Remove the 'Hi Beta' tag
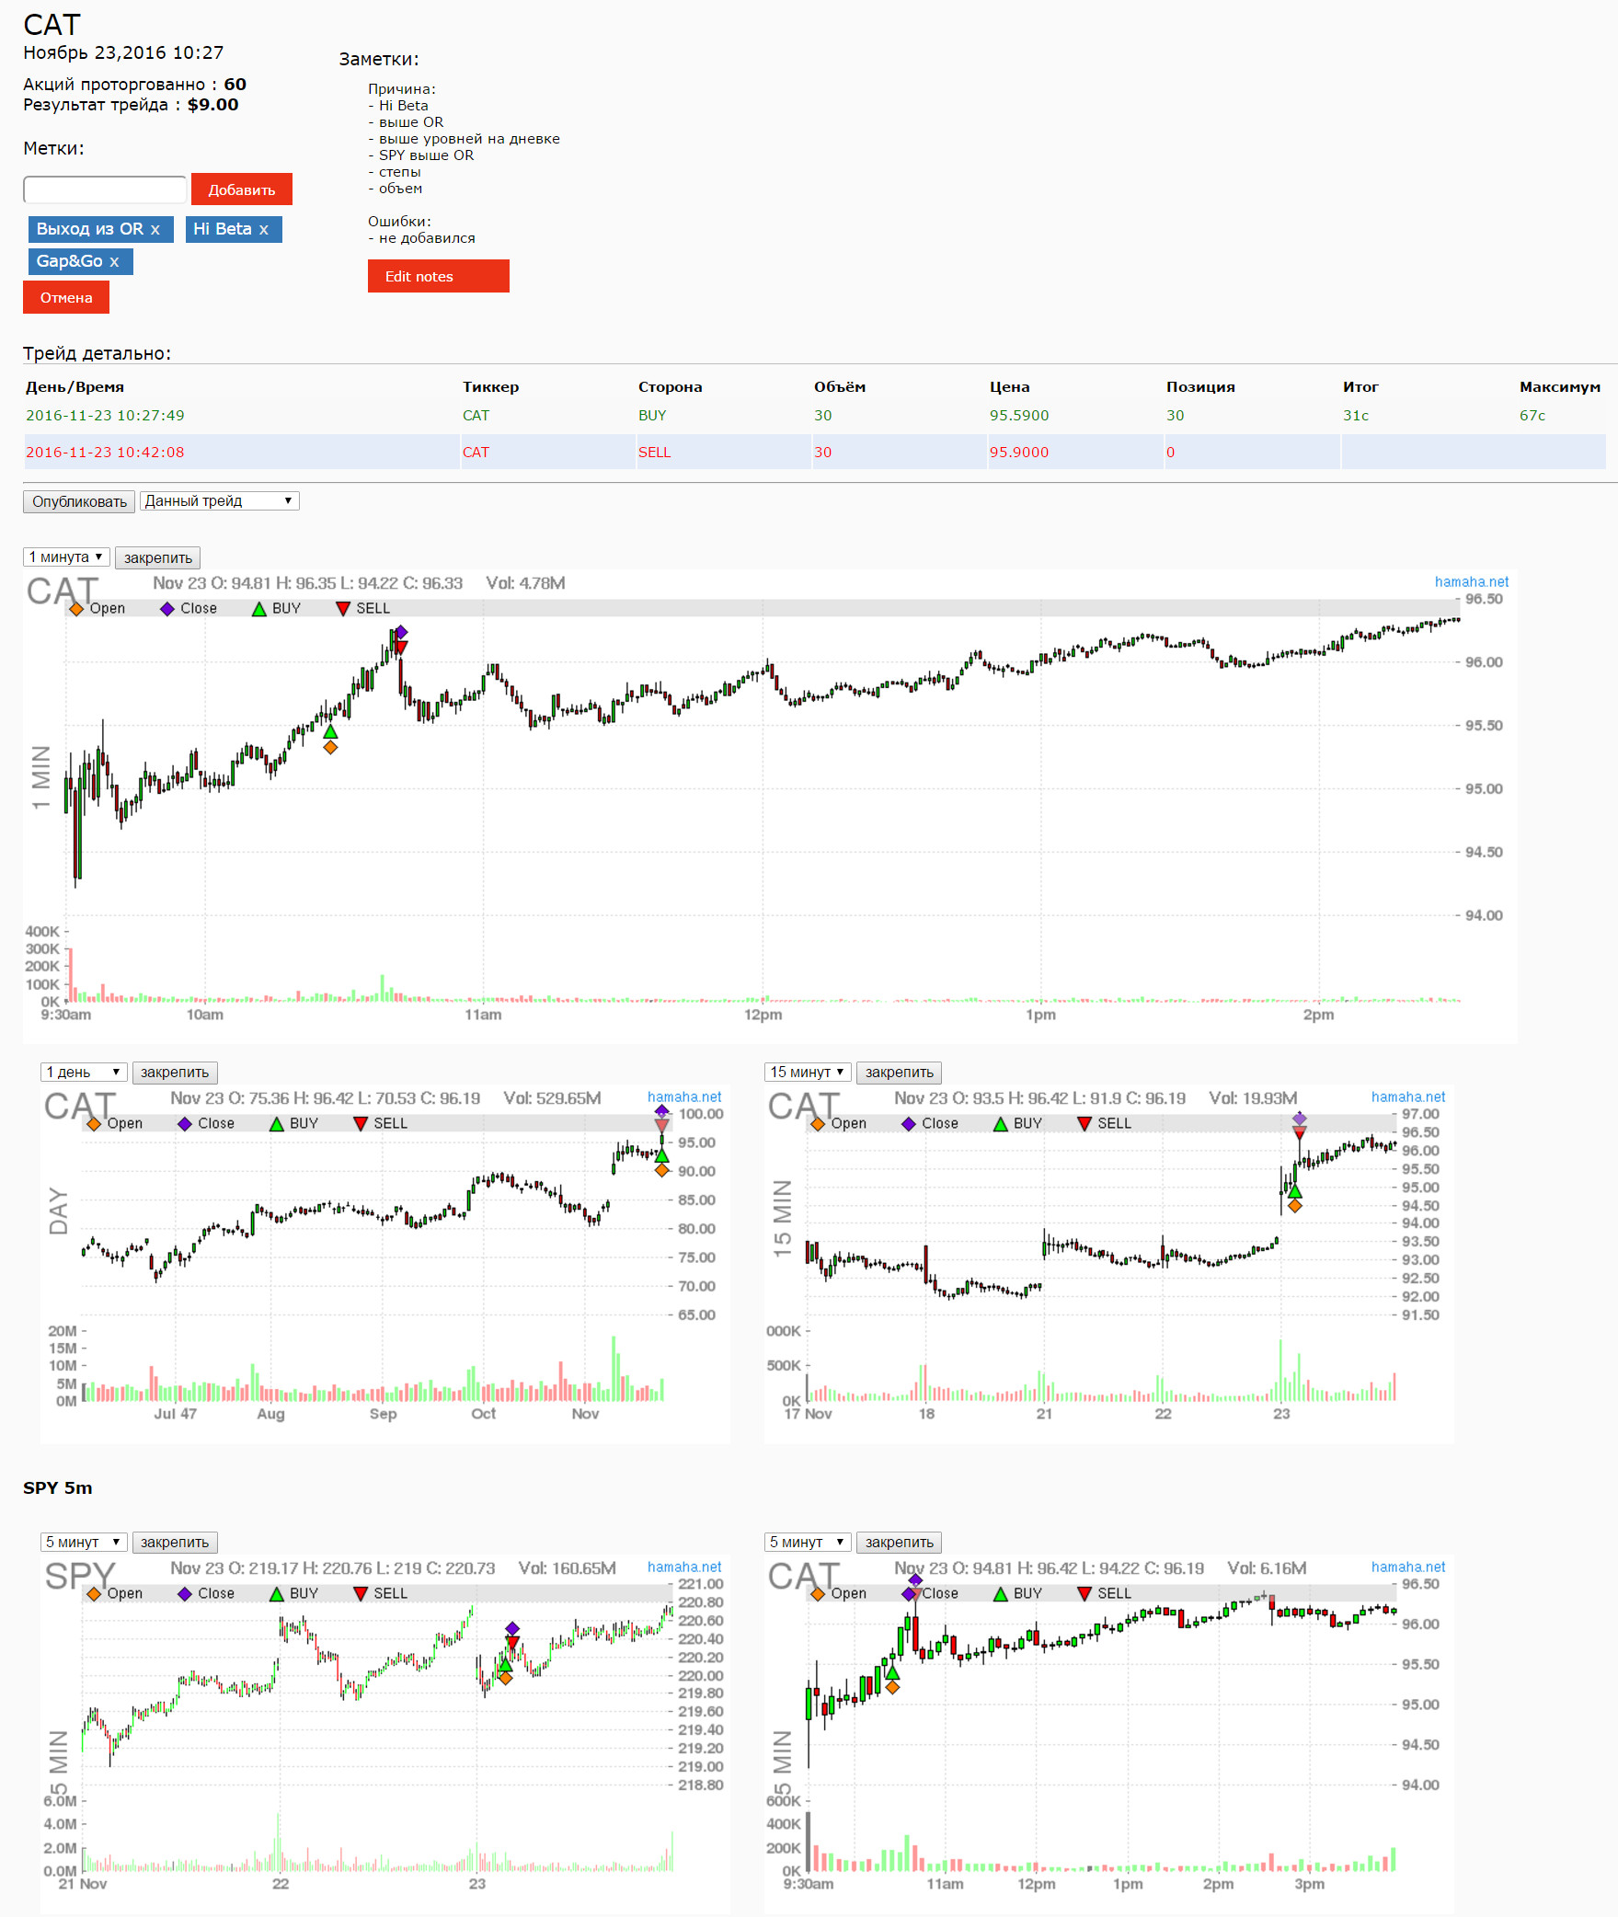The image size is (1618, 1917). click(x=264, y=229)
